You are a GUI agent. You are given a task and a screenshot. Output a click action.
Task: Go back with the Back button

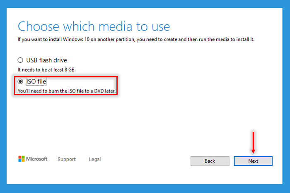coord(210,161)
